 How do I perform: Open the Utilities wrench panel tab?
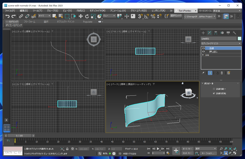(x=234, y=33)
